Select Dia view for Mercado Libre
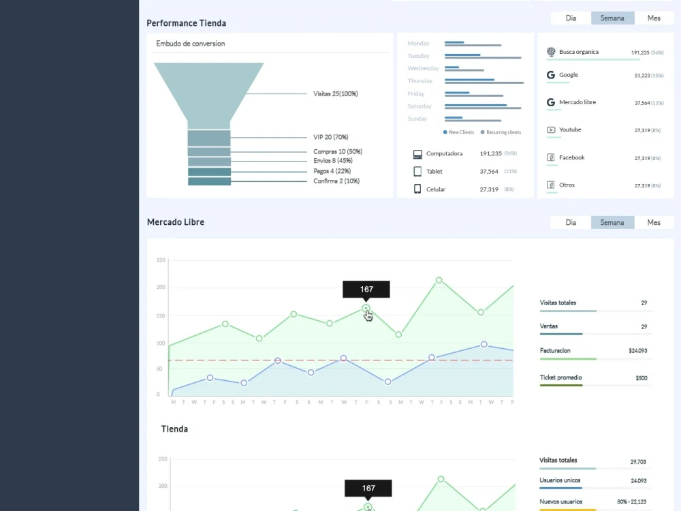 pos(570,222)
